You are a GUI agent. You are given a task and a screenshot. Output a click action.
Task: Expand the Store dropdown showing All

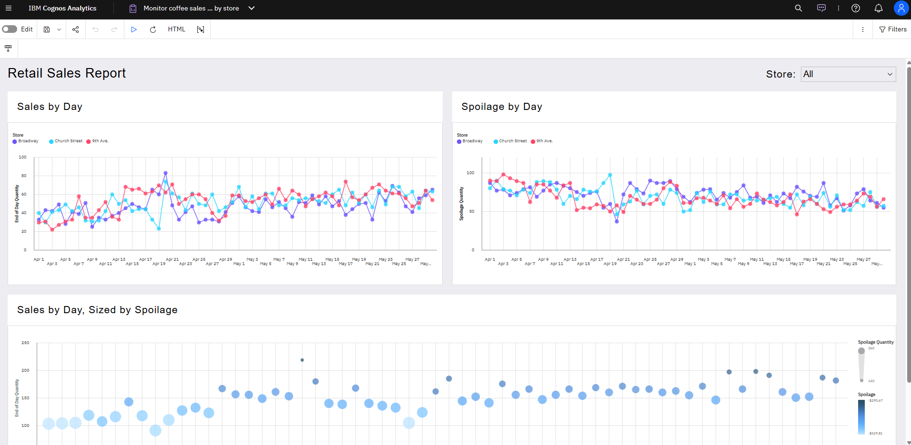pos(848,74)
